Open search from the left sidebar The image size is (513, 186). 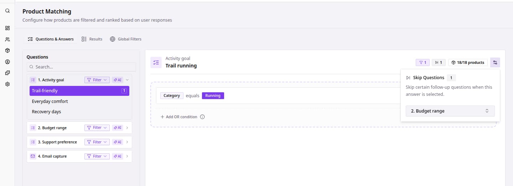pos(7,11)
